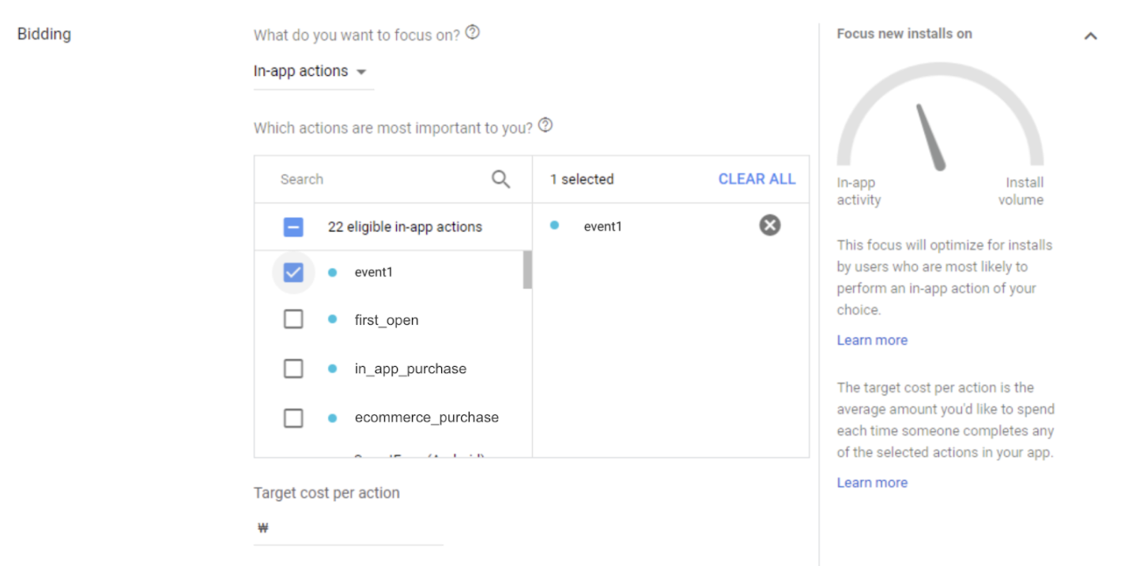Uncheck the event1 checkbox

(x=293, y=272)
